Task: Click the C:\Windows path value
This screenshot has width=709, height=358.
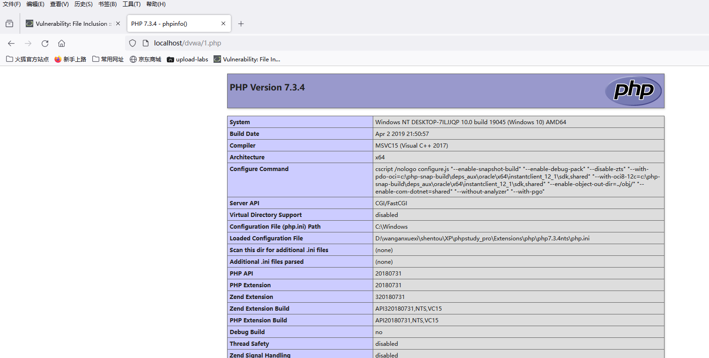Action: 391,227
